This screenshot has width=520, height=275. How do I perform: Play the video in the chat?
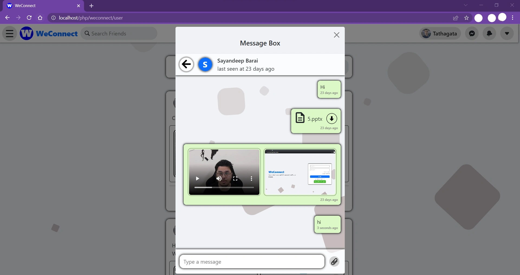(x=197, y=178)
